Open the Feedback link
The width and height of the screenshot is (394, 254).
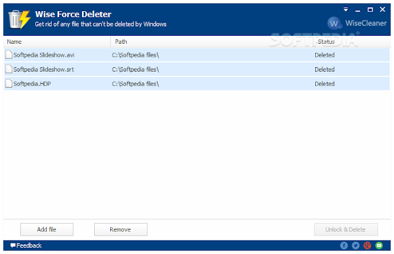tap(26, 245)
